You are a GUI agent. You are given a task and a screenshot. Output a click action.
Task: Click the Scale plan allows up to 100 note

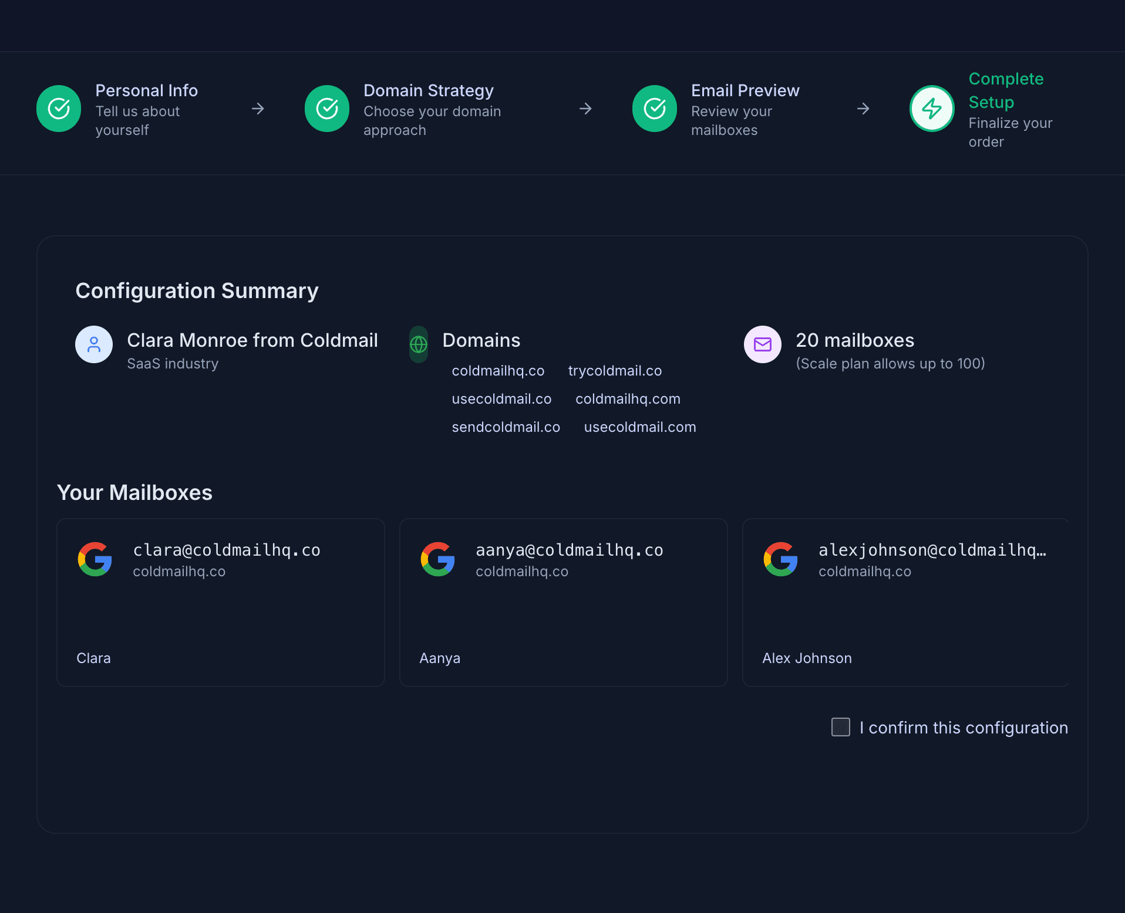(x=890, y=364)
